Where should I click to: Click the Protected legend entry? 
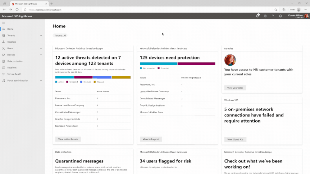(163, 68)
